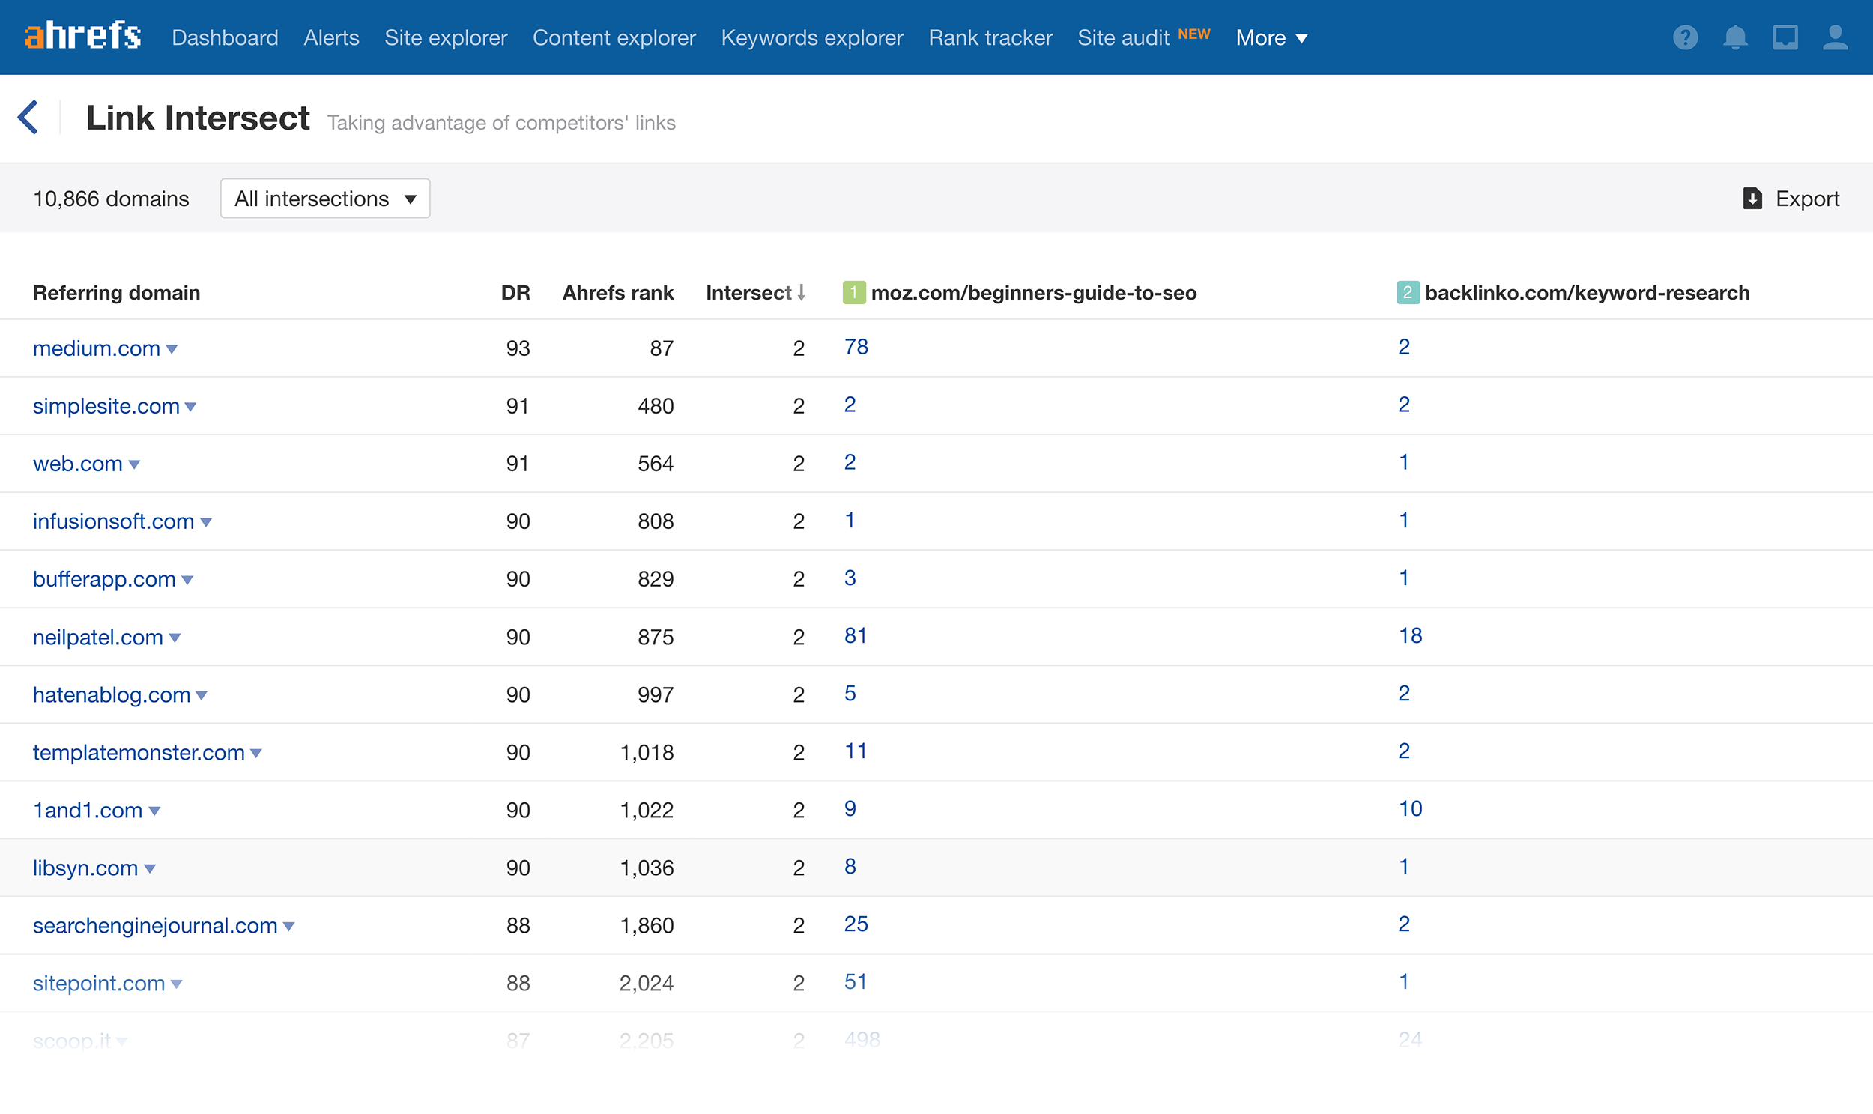Open Site audit NEW
The width and height of the screenshot is (1873, 1114).
(x=1143, y=37)
